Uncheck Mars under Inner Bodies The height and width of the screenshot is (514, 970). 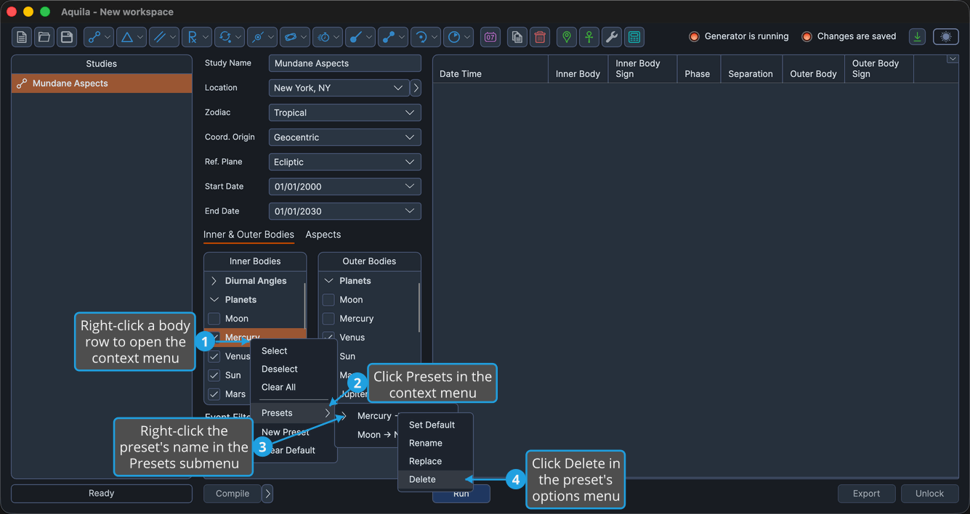click(214, 394)
